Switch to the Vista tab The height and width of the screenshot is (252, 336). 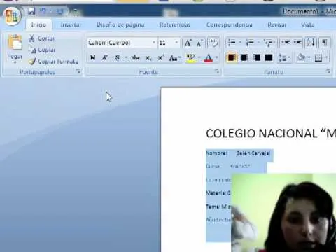307,24
